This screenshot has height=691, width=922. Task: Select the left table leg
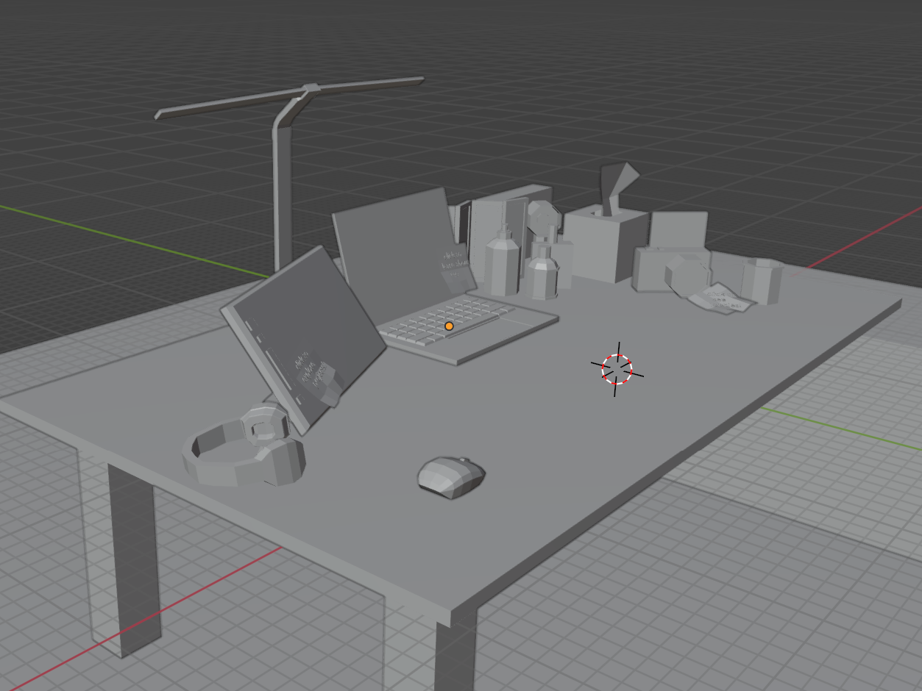(x=135, y=559)
